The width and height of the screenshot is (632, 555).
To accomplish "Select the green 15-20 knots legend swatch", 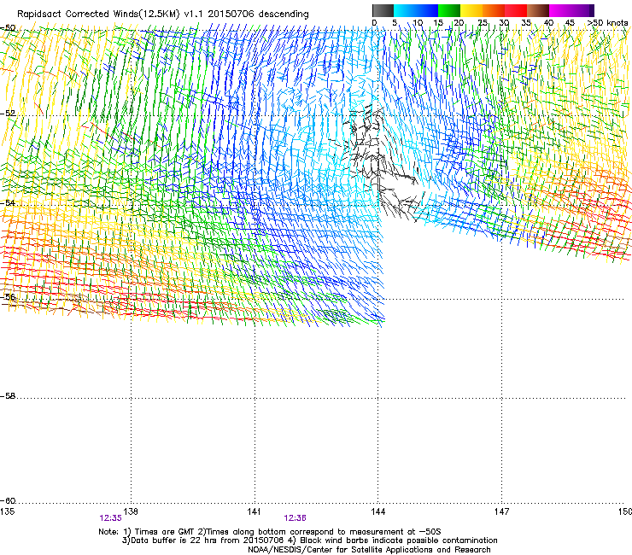I will 449,10.
